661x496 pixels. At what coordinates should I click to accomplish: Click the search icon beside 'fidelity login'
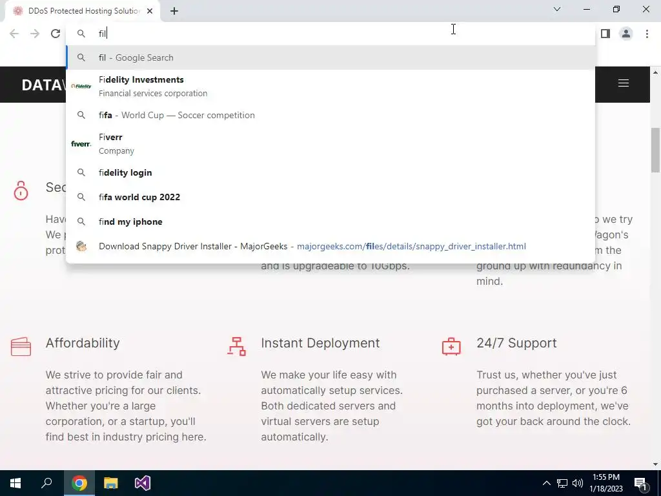[81, 172]
